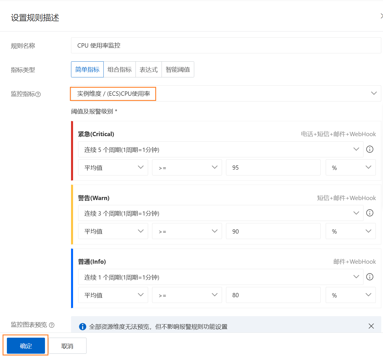Open the 监控指标 metric dropdown
383x356 pixels.
[374, 93]
